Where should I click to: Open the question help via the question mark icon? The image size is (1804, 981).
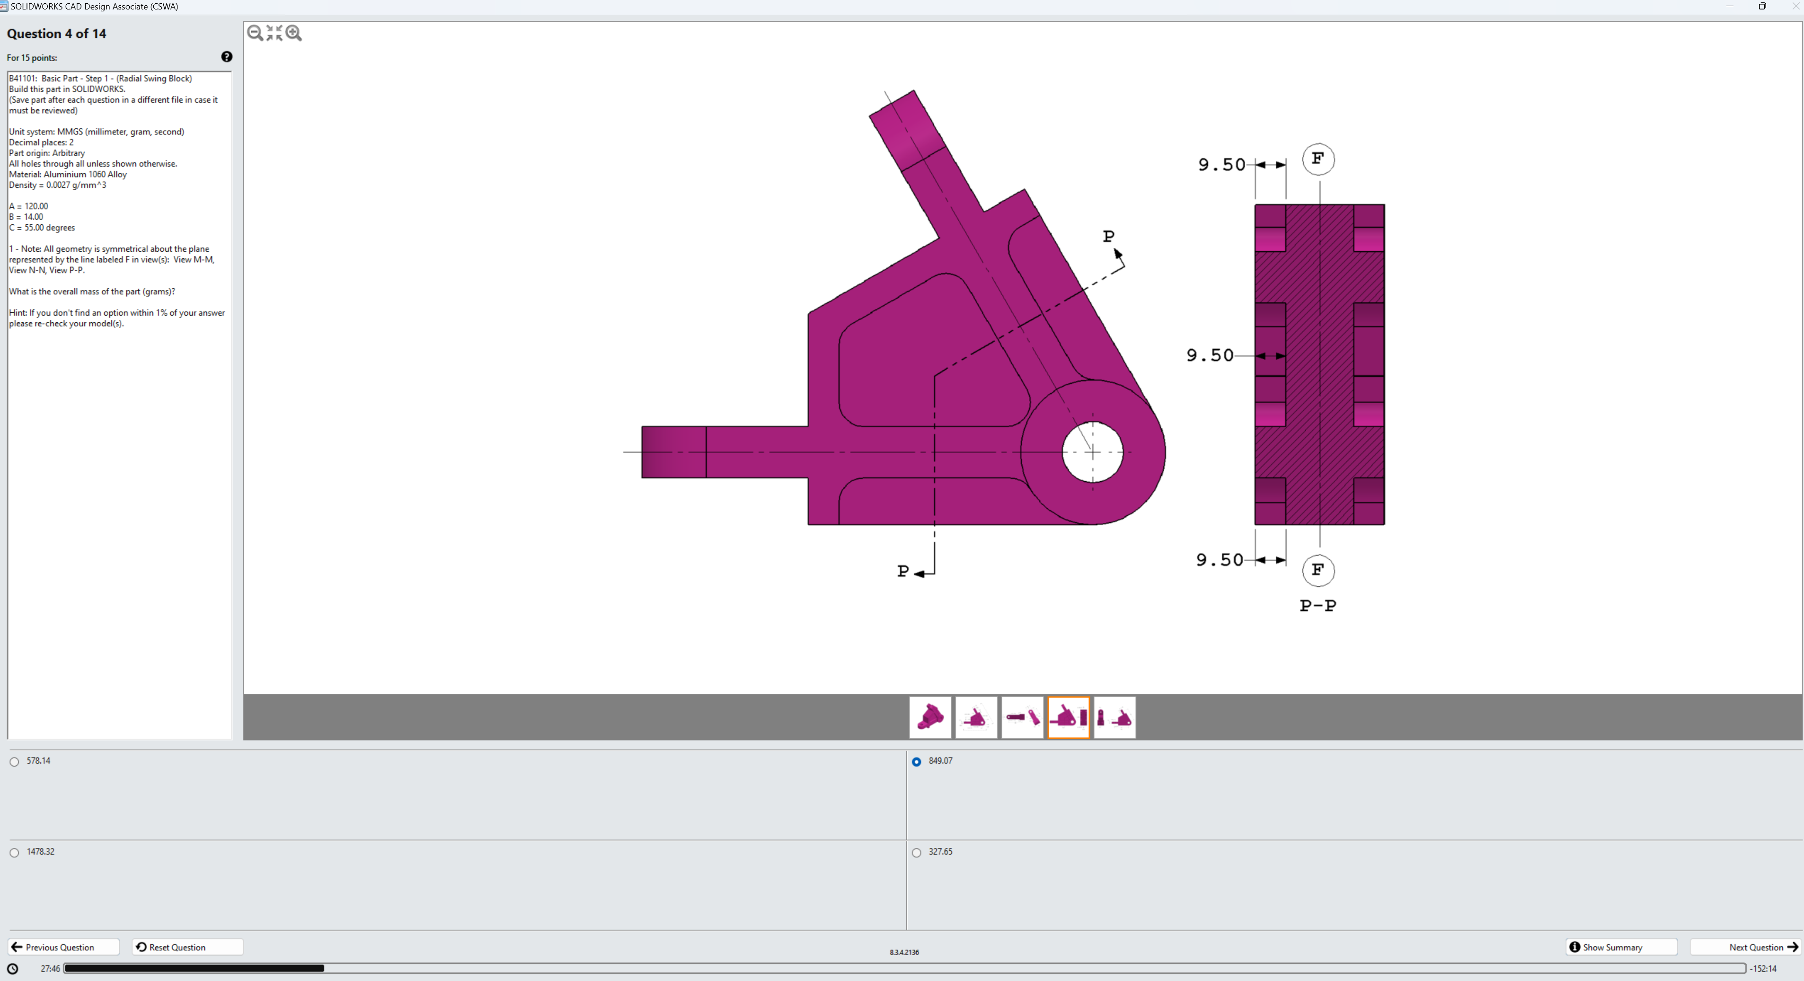226,57
